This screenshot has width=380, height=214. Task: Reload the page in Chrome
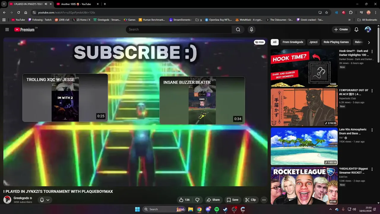pyautogui.click(x=18, y=12)
